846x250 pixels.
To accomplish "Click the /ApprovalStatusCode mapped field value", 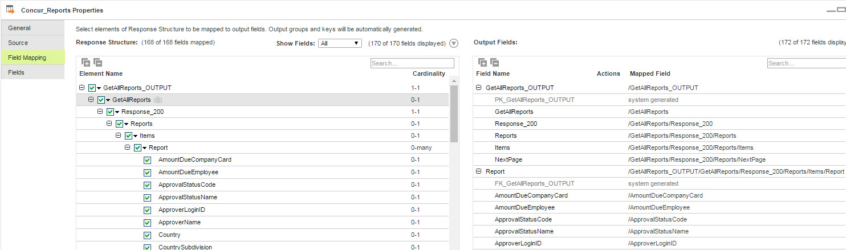I will pyautogui.click(x=657, y=219).
